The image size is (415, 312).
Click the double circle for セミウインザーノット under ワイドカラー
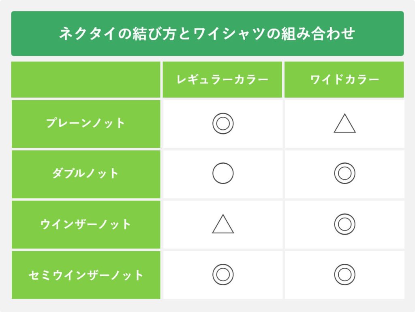(344, 274)
